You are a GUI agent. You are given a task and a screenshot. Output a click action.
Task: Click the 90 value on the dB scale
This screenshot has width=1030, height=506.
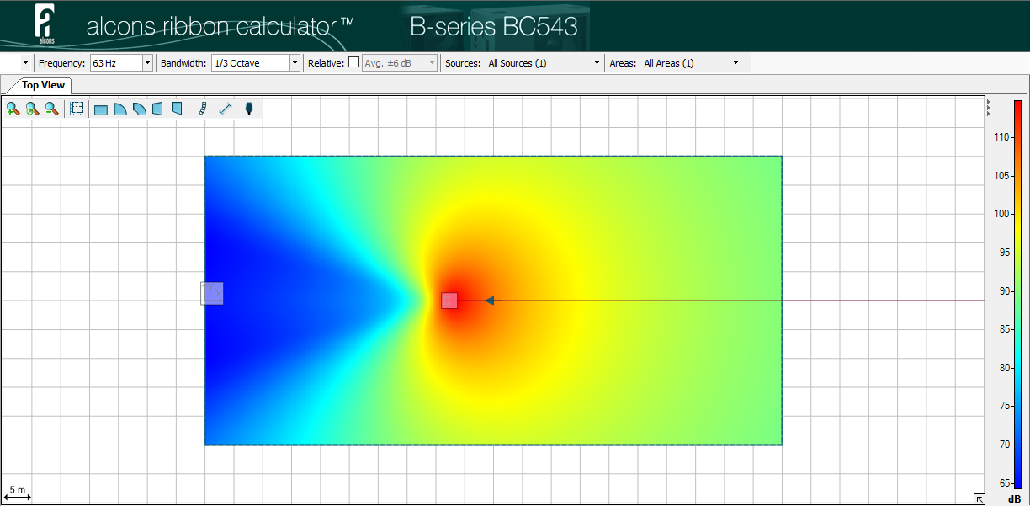click(x=1004, y=291)
